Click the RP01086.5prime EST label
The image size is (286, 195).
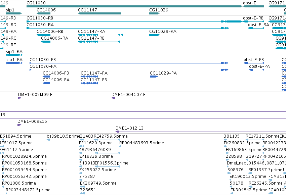coord(19,183)
